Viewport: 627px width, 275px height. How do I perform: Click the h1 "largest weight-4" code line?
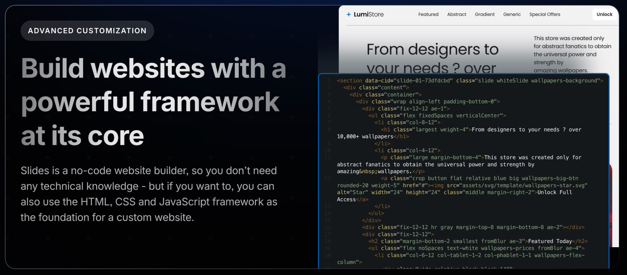(481, 130)
